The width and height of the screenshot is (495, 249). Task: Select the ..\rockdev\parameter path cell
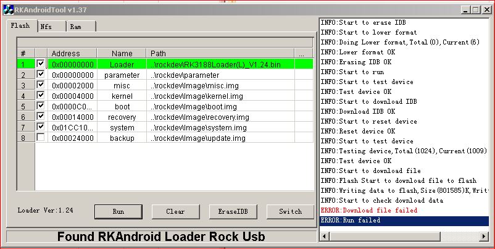(x=220, y=75)
